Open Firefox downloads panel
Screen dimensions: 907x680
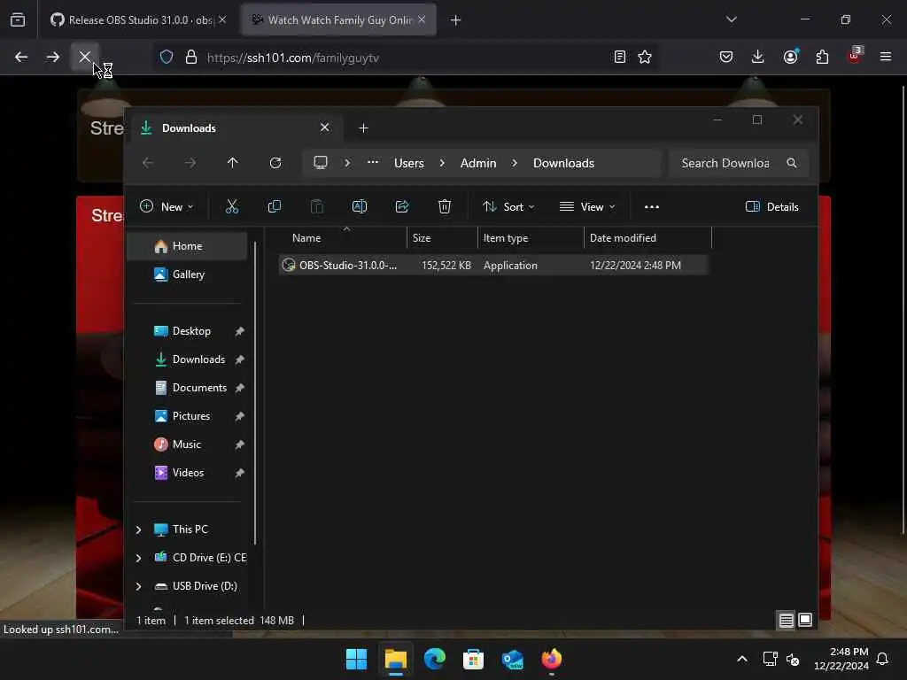(x=757, y=57)
